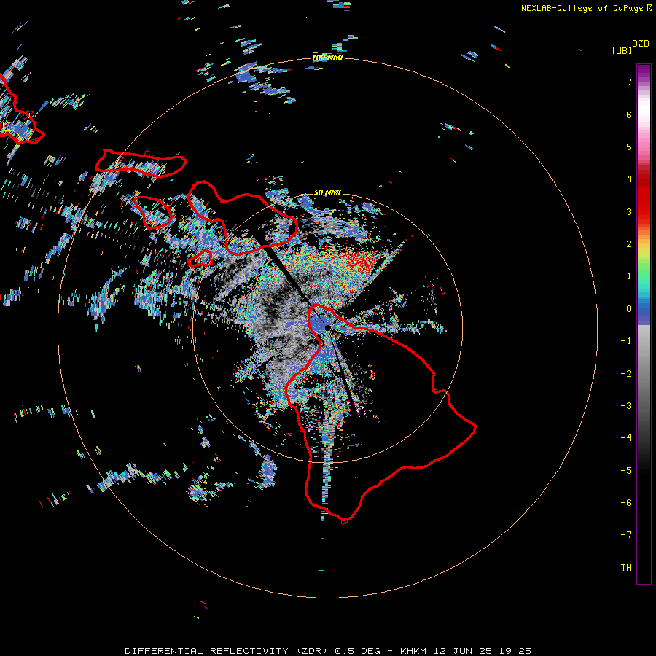Click the 100 NMI range ring label
This screenshot has height=656, width=656.
point(327,58)
